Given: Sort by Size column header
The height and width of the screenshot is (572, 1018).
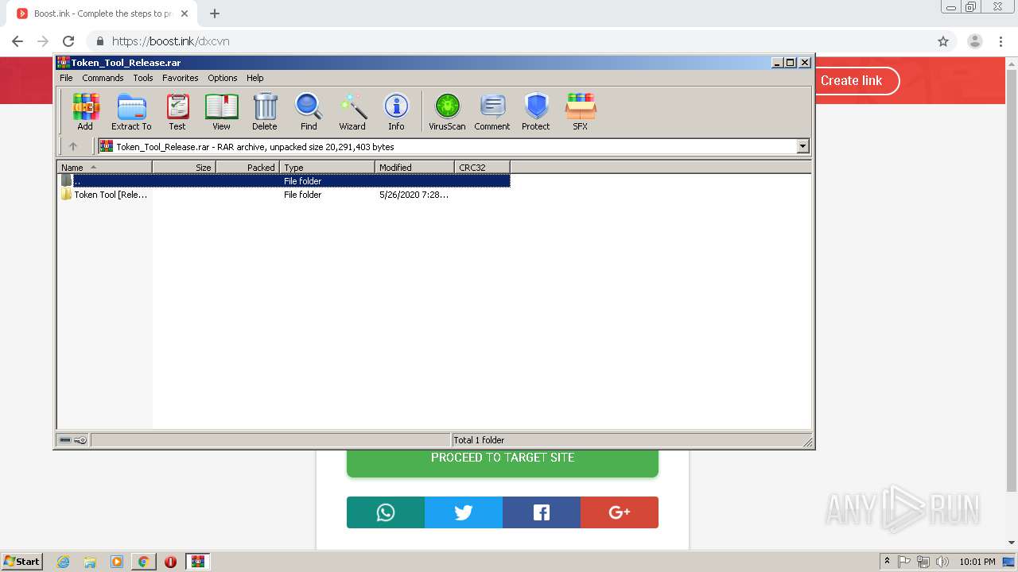Looking at the screenshot, I should coord(184,167).
